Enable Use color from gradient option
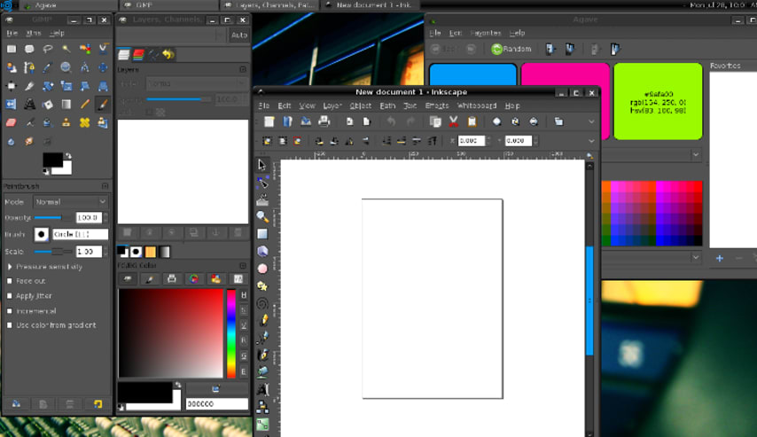 (11, 325)
